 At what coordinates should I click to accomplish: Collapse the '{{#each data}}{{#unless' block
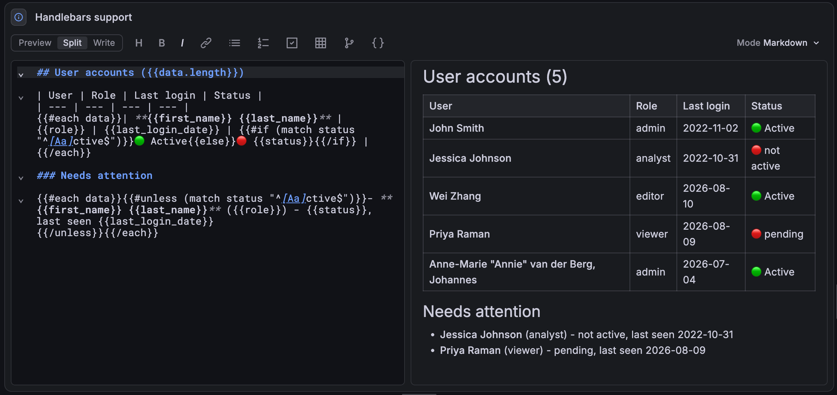[x=21, y=201]
